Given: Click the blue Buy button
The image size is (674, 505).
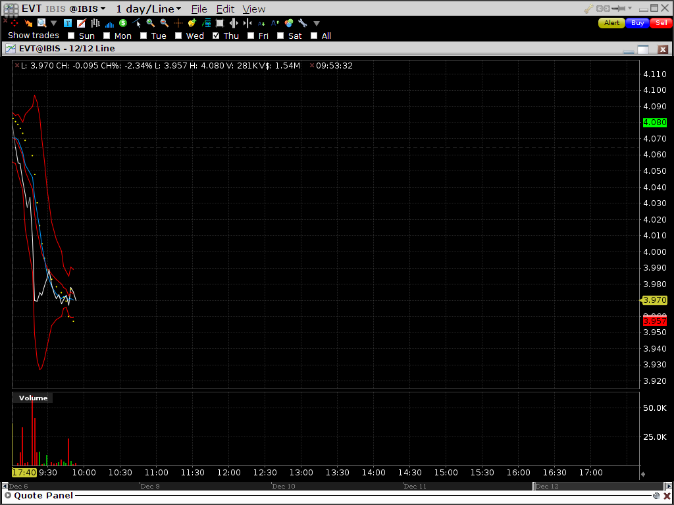Looking at the screenshot, I should pos(637,23).
